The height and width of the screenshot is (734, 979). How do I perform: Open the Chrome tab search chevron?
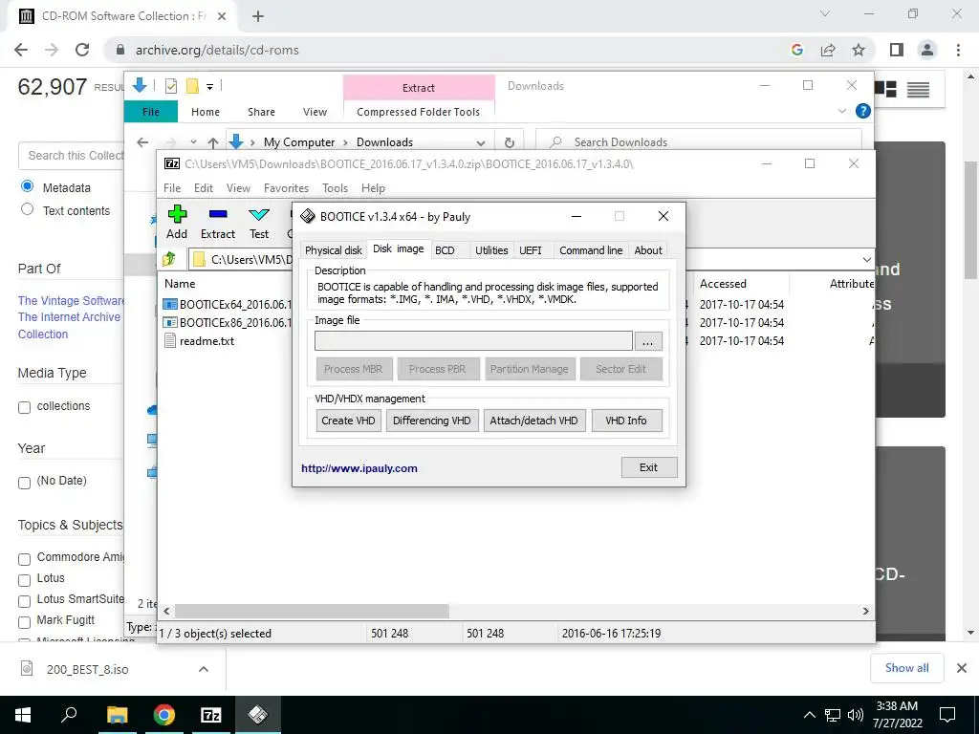click(825, 13)
